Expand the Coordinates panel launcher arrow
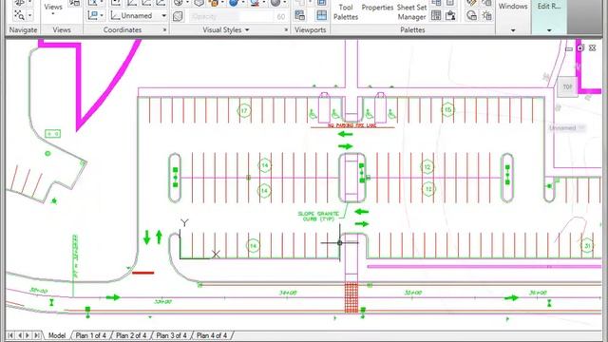Screen dimensions: 608x342 164,29
